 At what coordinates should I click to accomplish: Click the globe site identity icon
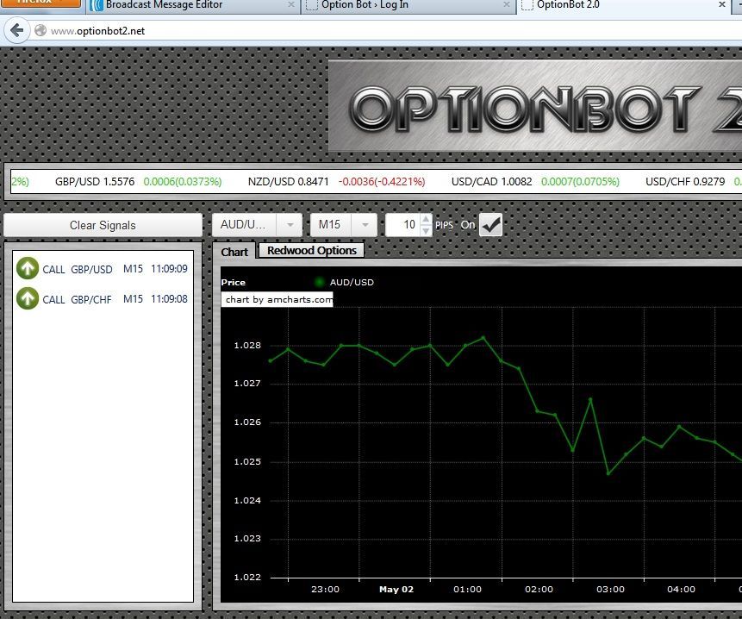pos(41,30)
